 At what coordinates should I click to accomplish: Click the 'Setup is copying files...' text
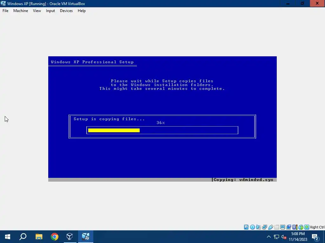tap(109, 119)
